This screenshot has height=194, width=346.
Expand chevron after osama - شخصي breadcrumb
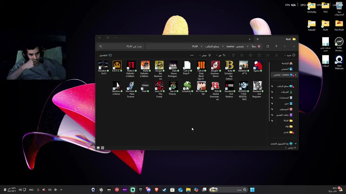tap(223, 46)
